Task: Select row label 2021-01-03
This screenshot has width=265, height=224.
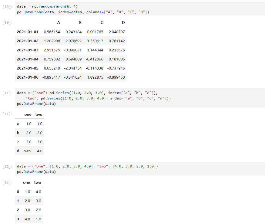Action: point(28,50)
